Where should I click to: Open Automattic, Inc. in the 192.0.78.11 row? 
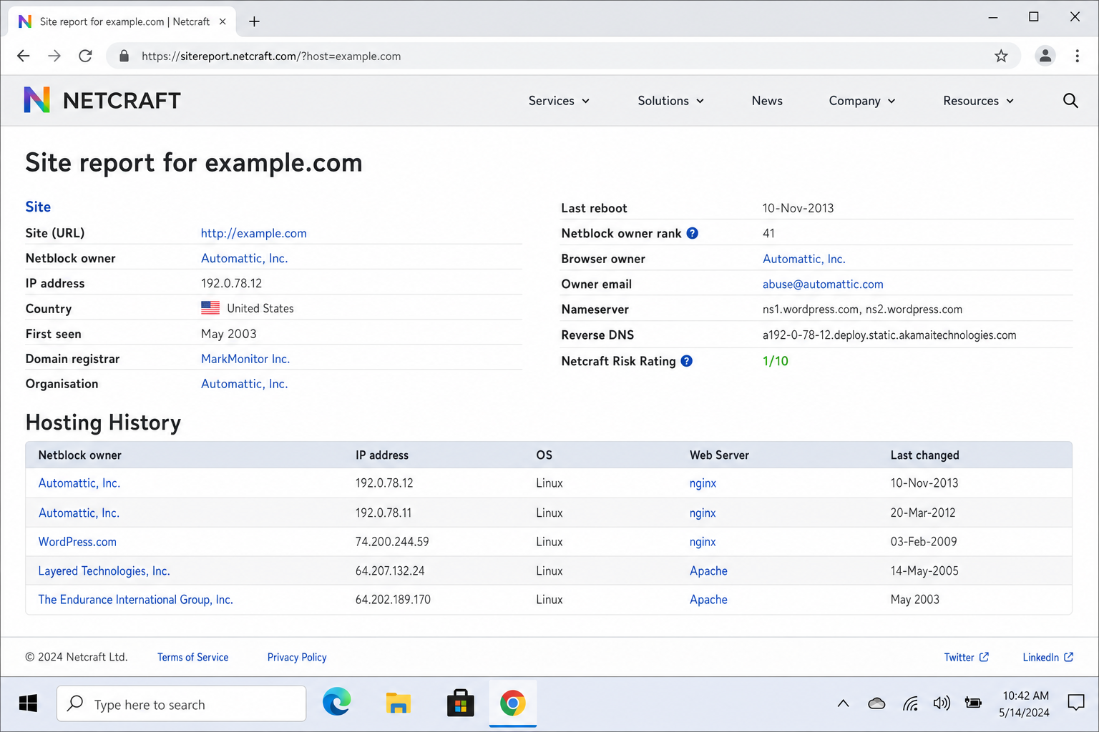(79, 513)
